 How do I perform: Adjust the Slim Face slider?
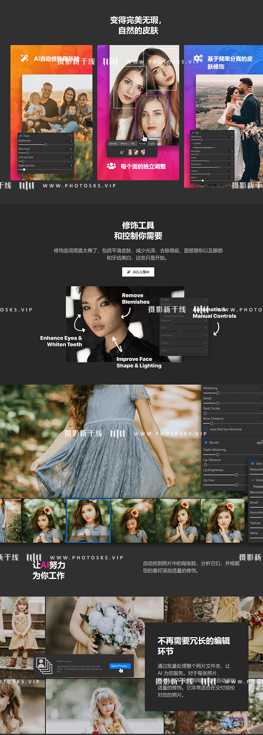pyautogui.click(x=27, y=153)
